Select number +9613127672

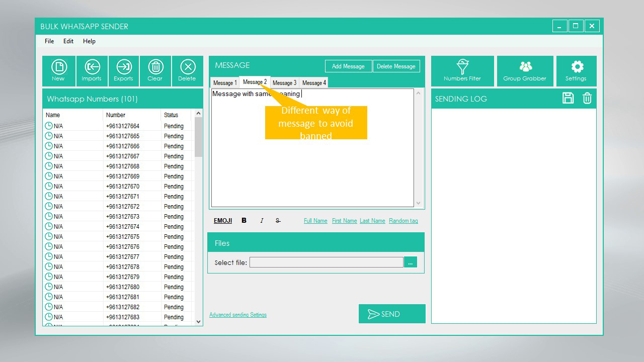pyautogui.click(x=122, y=207)
